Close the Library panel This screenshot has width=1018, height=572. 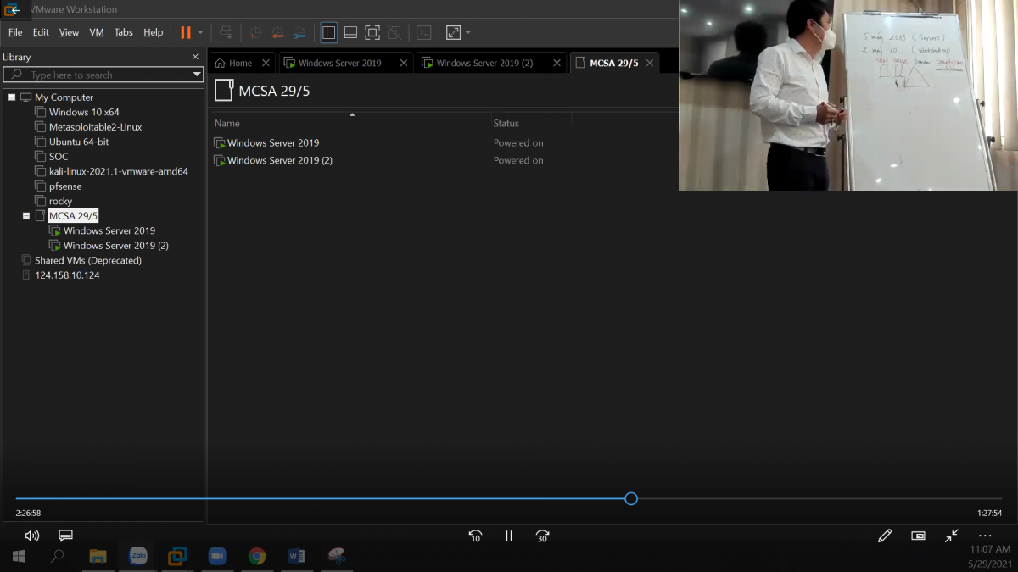coord(195,57)
